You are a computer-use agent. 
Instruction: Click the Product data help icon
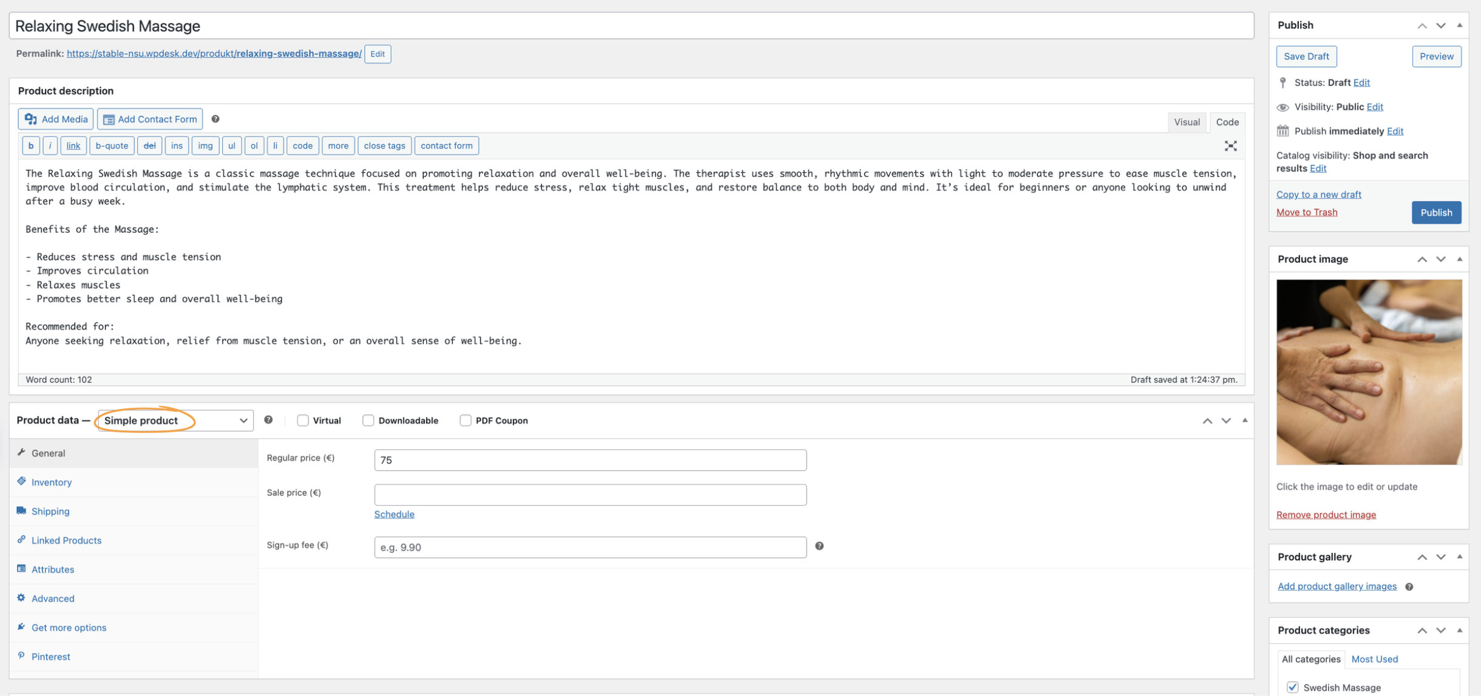[x=268, y=420]
